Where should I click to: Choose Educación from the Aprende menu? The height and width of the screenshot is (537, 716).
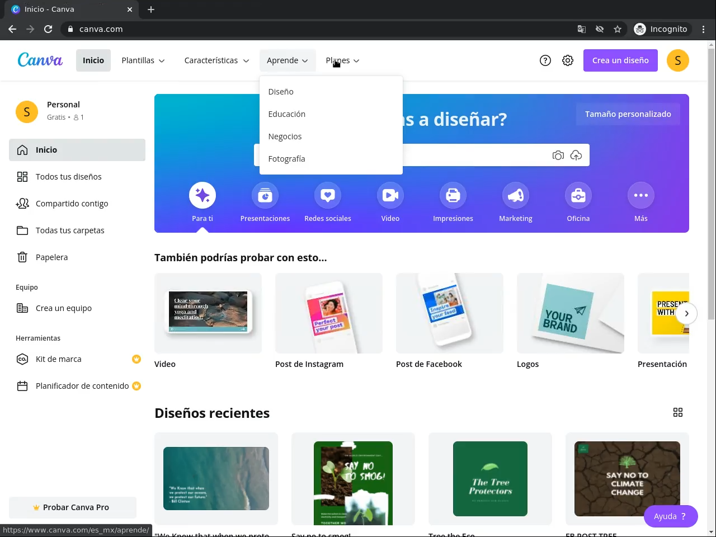coord(331,114)
